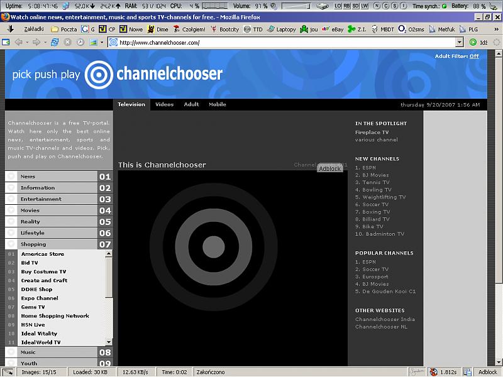Viewport: 503px width, 377px height.
Task: Collapse the Shopping category 07
Action: 58,244
